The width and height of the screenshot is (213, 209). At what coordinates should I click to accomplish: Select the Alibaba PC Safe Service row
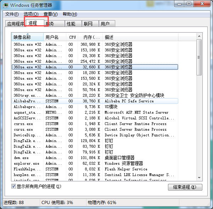coord(95,101)
